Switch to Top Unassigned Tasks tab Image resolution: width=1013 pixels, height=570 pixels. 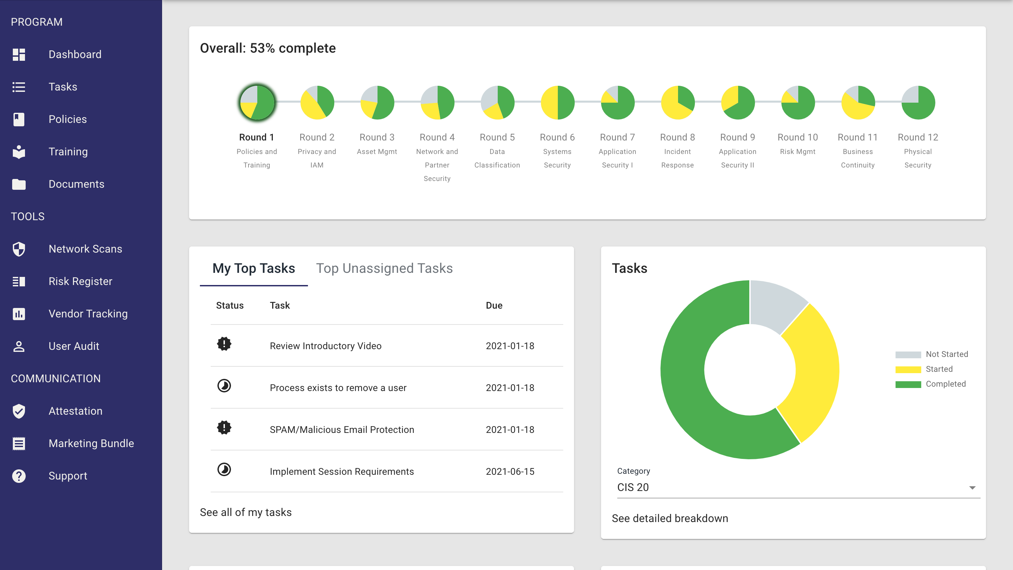tap(384, 268)
